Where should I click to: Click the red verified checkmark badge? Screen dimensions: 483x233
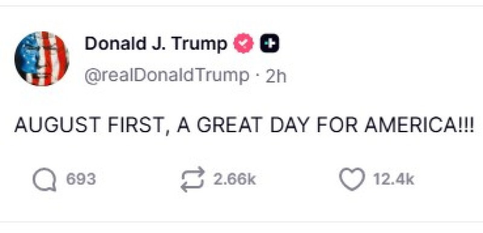pos(244,43)
